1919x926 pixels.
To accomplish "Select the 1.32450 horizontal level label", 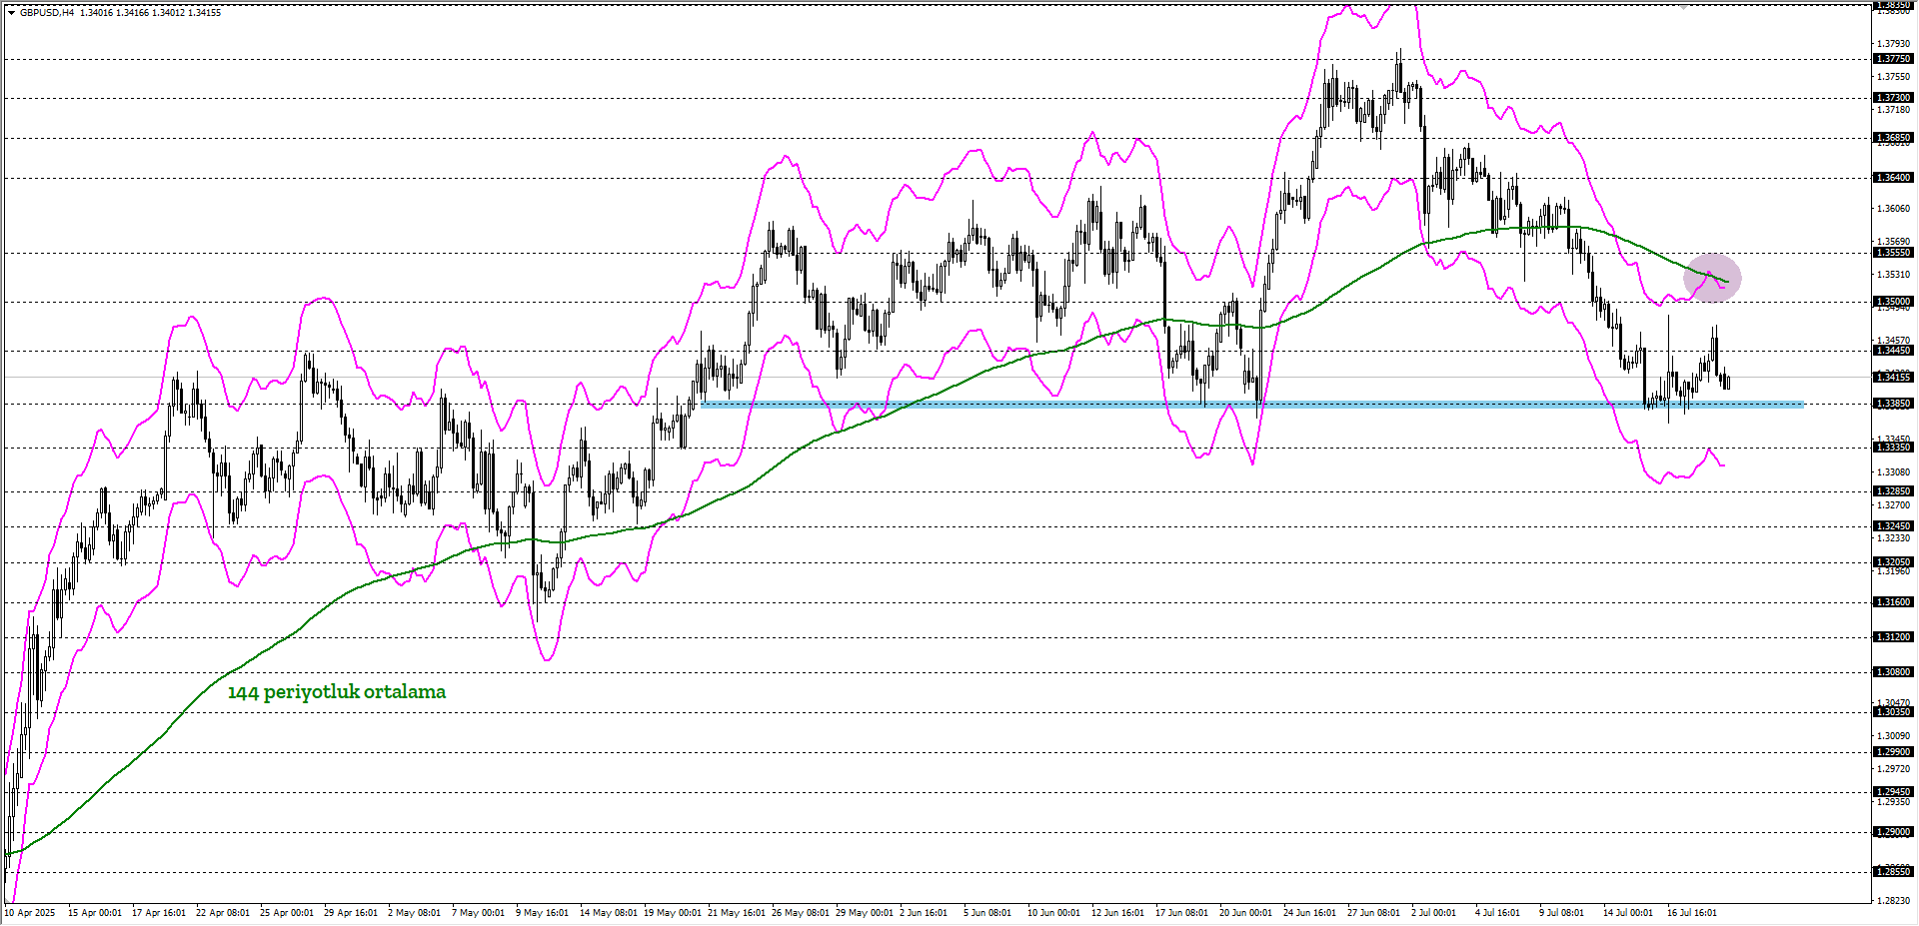I will 1893,526.
